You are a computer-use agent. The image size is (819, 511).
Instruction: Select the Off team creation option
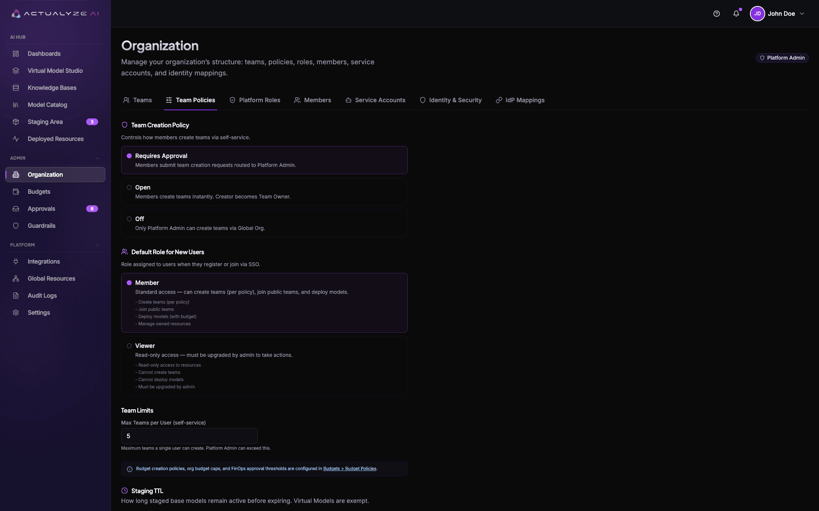click(x=264, y=223)
